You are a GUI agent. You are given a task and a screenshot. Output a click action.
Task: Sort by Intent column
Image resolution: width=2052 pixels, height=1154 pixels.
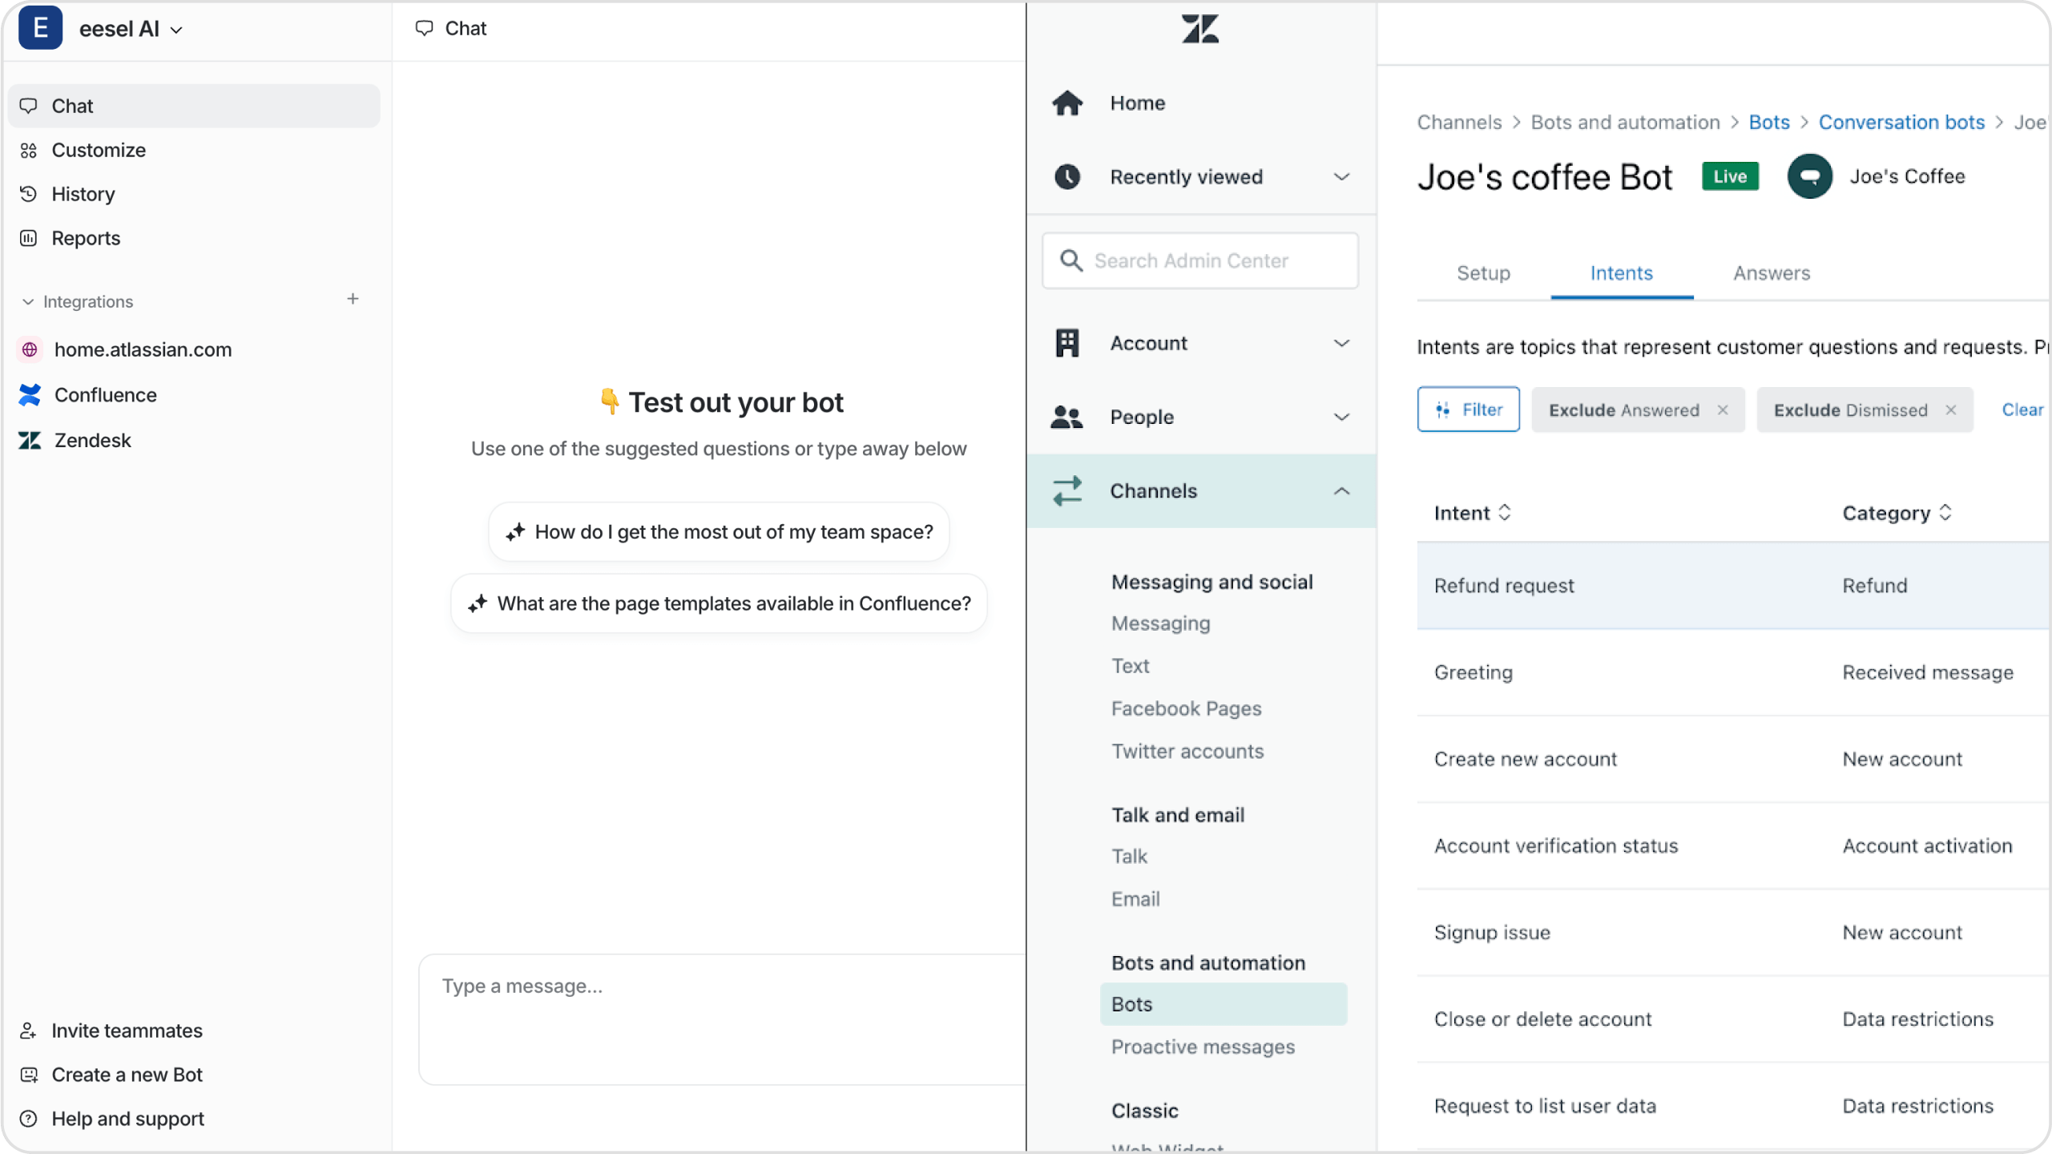pos(1473,513)
